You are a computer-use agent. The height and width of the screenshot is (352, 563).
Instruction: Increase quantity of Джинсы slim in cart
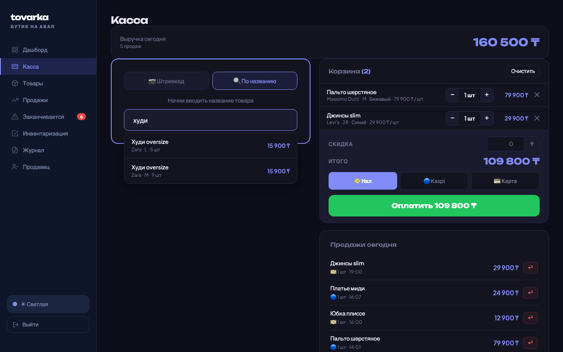point(487,118)
